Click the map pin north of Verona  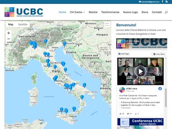pyautogui.click(x=46, y=42)
